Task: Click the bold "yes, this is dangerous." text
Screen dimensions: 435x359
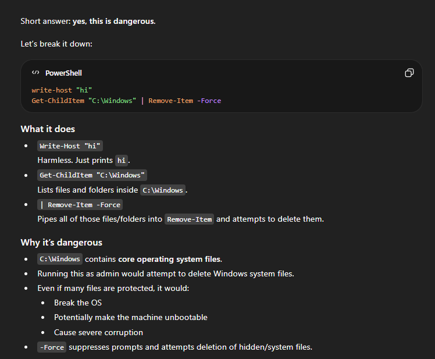Action: pyautogui.click(x=114, y=22)
